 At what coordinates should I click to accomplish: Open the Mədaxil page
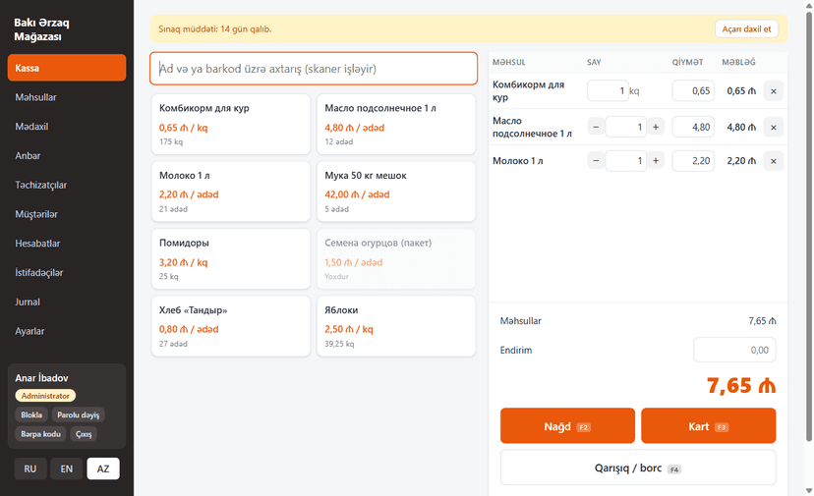pyautogui.click(x=67, y=126)
